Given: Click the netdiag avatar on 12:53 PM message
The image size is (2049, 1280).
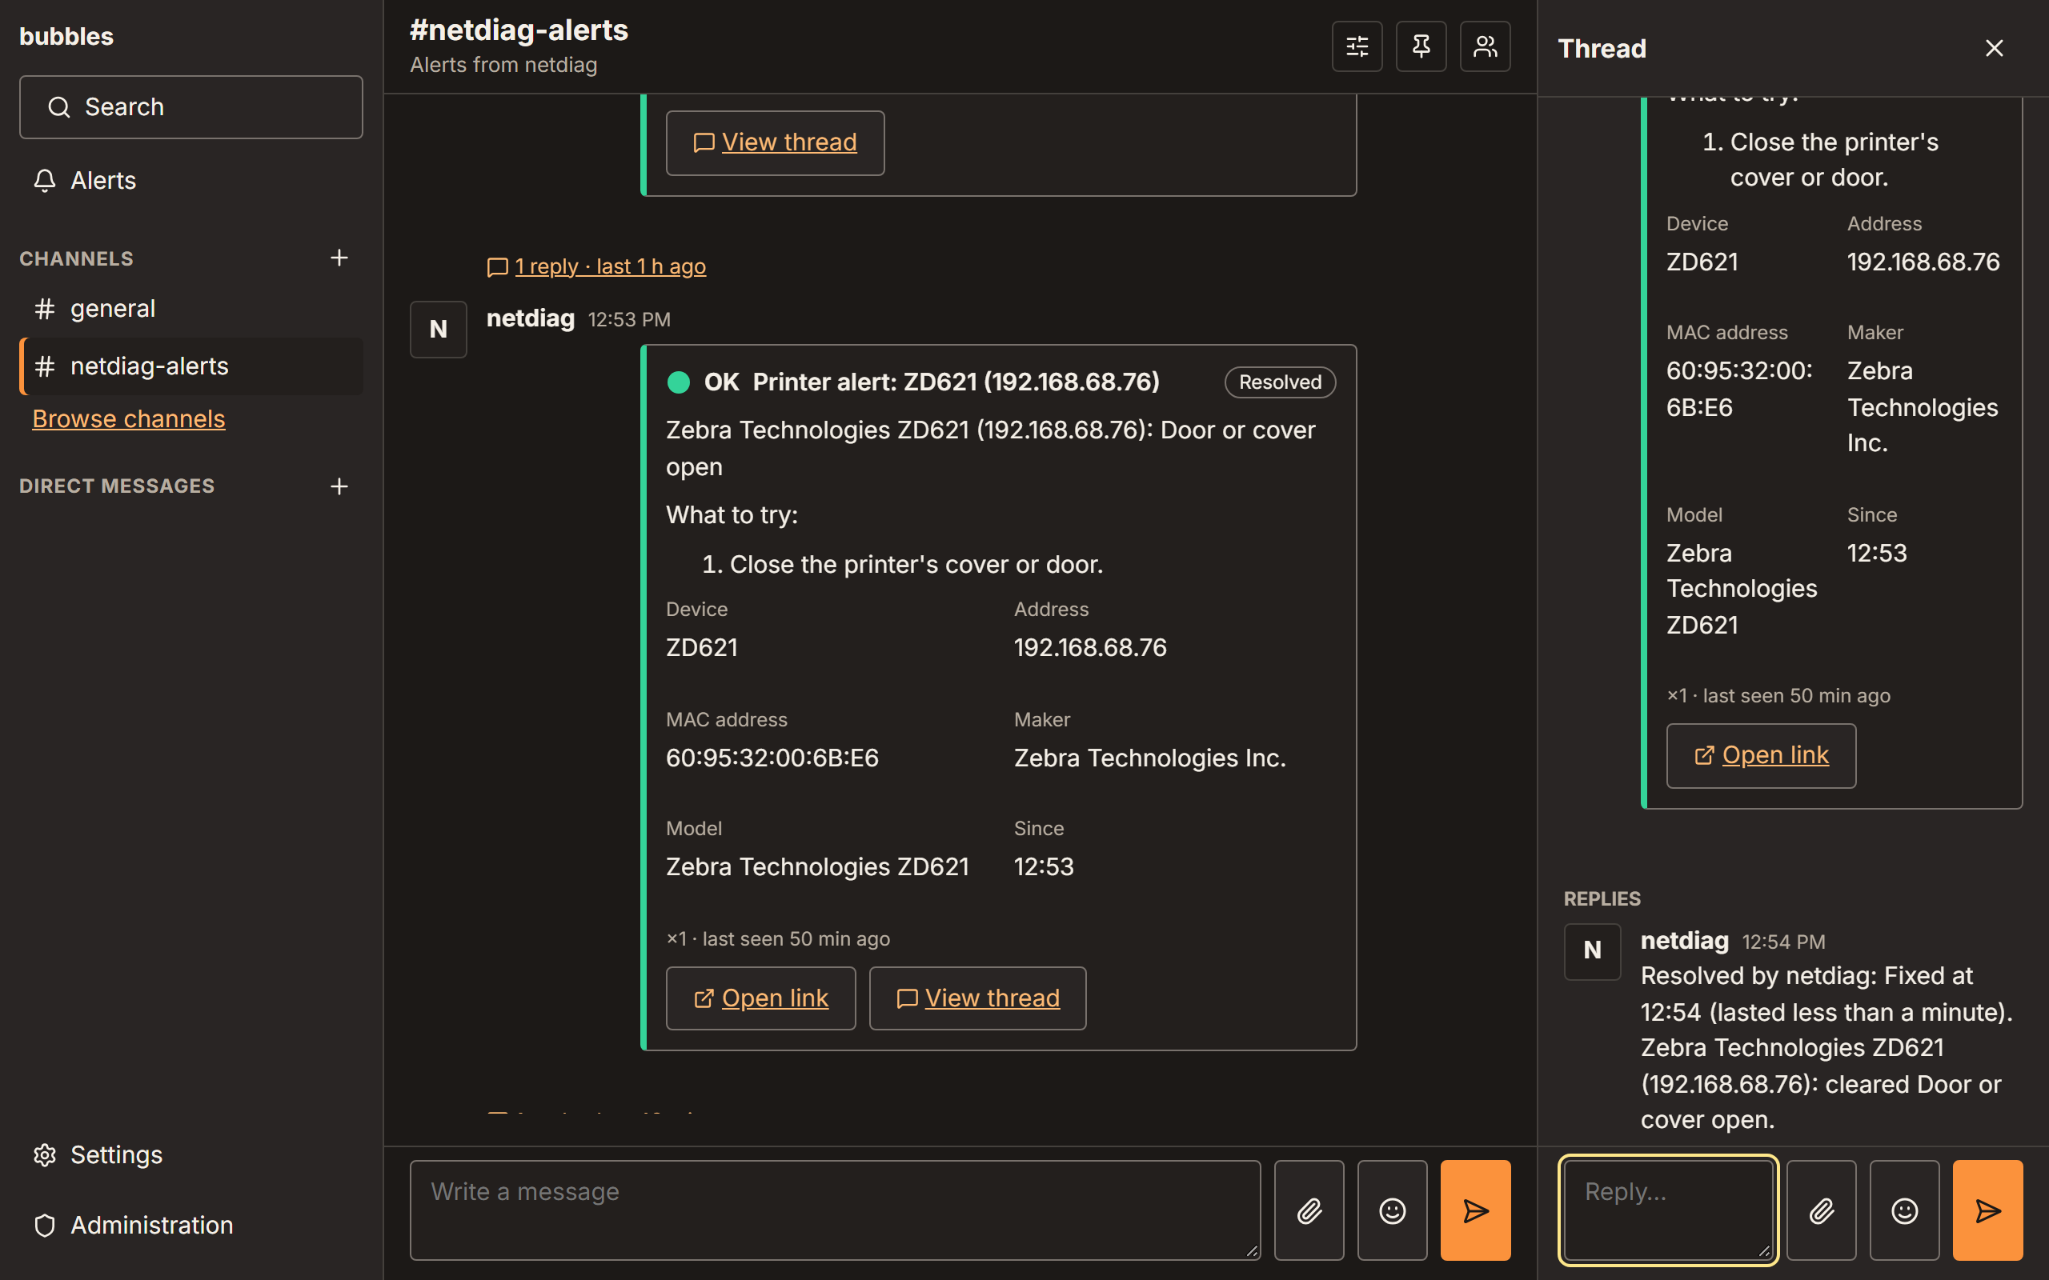Looking at the screenshot, I should pos(438,330).
